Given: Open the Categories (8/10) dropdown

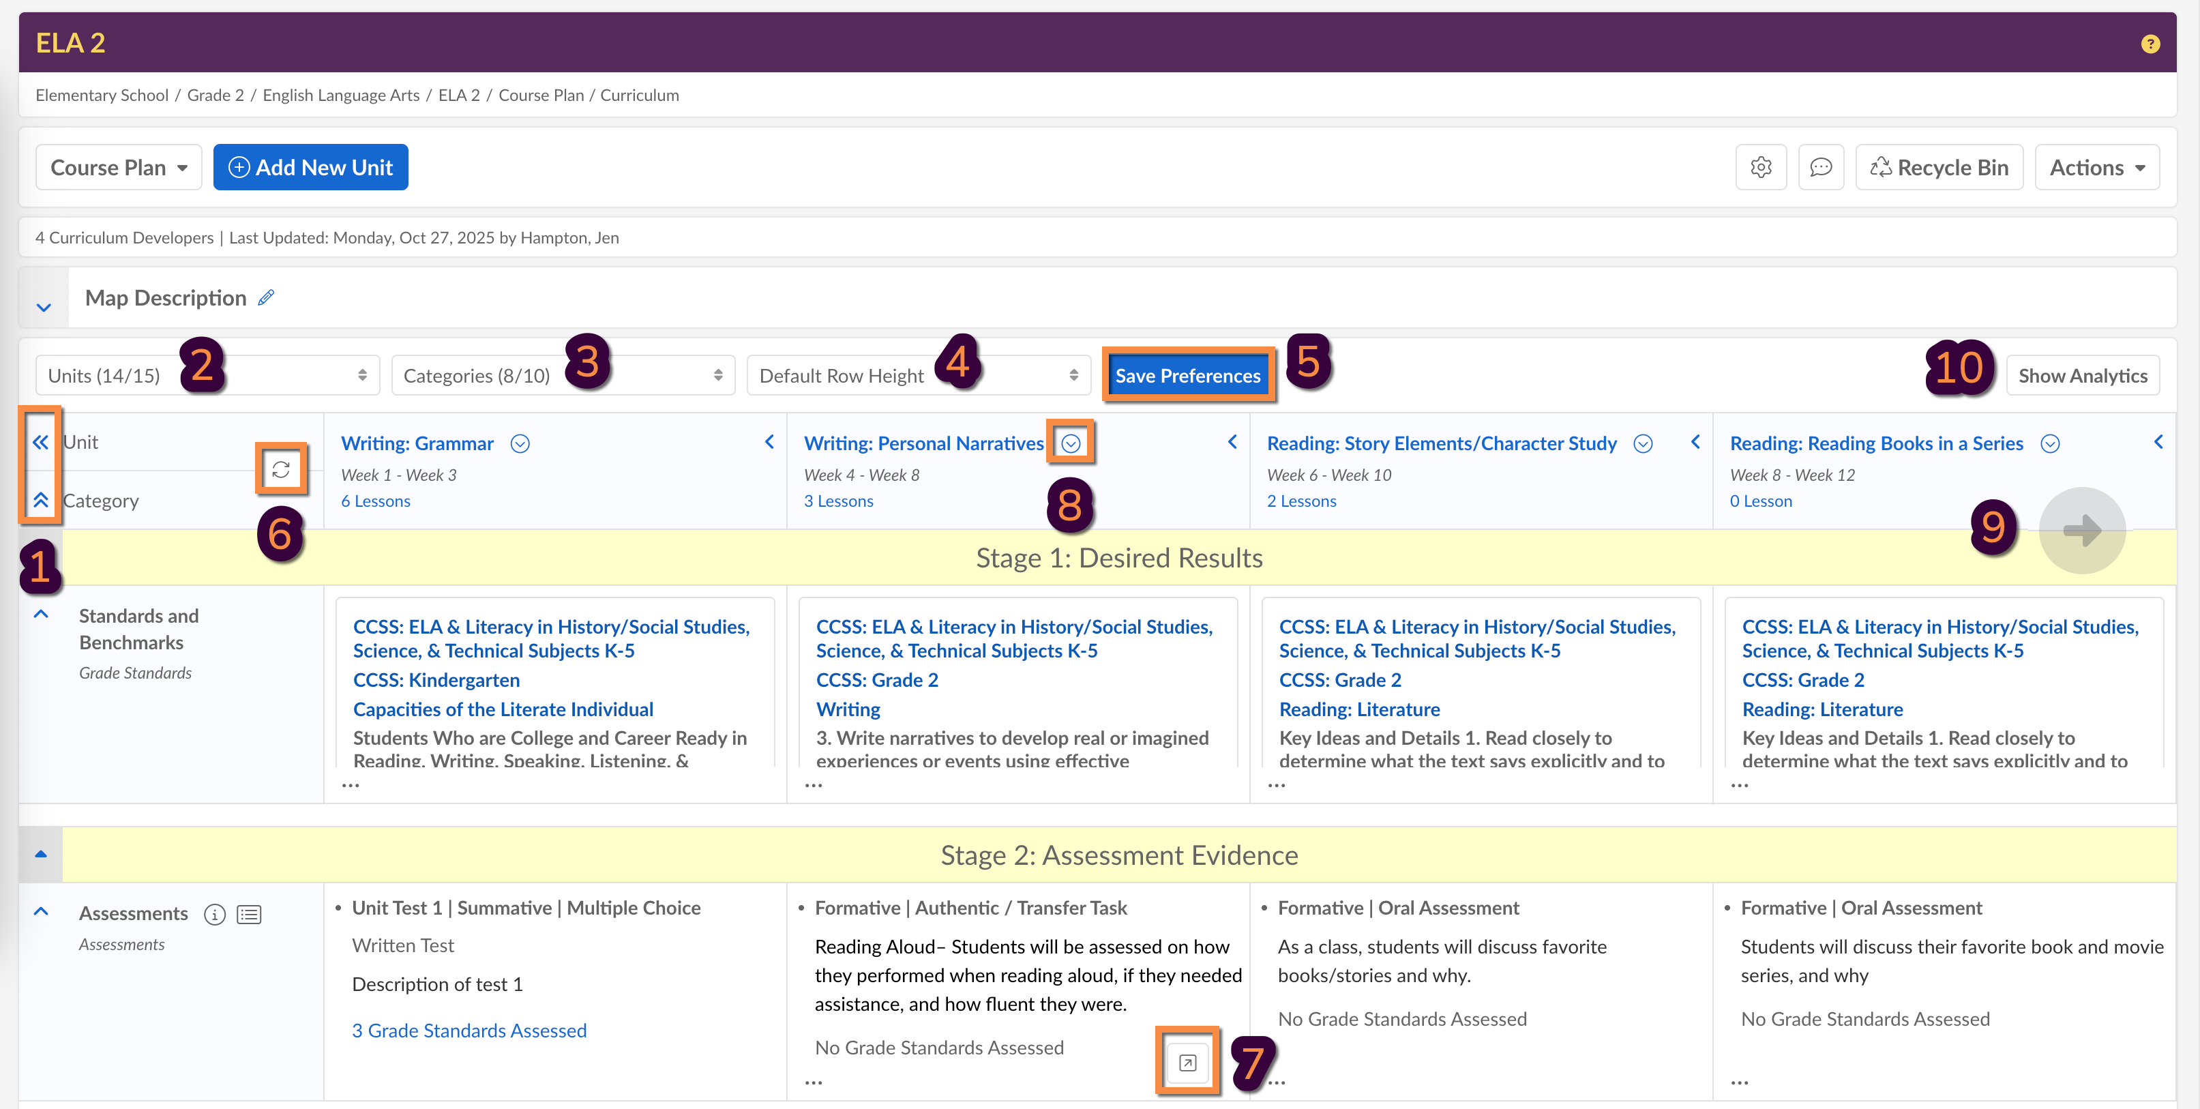Looking at the screenshot, I should point(562,376).
